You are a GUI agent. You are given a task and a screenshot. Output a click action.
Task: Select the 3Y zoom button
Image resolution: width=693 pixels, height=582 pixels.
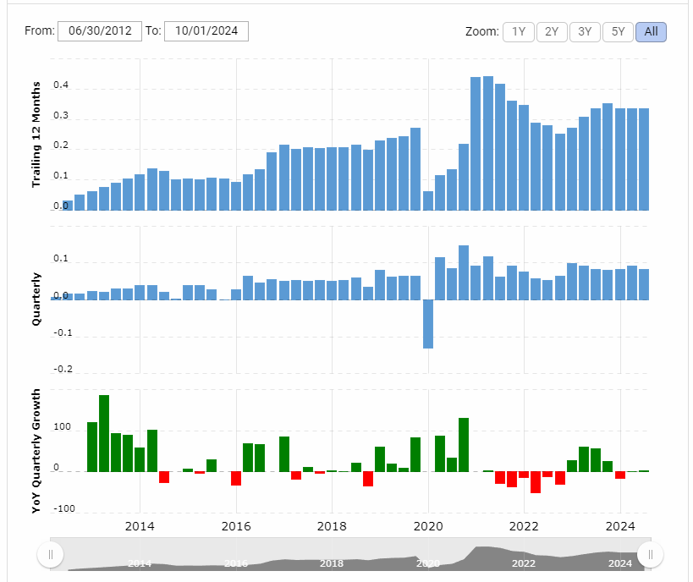[585, 32]
